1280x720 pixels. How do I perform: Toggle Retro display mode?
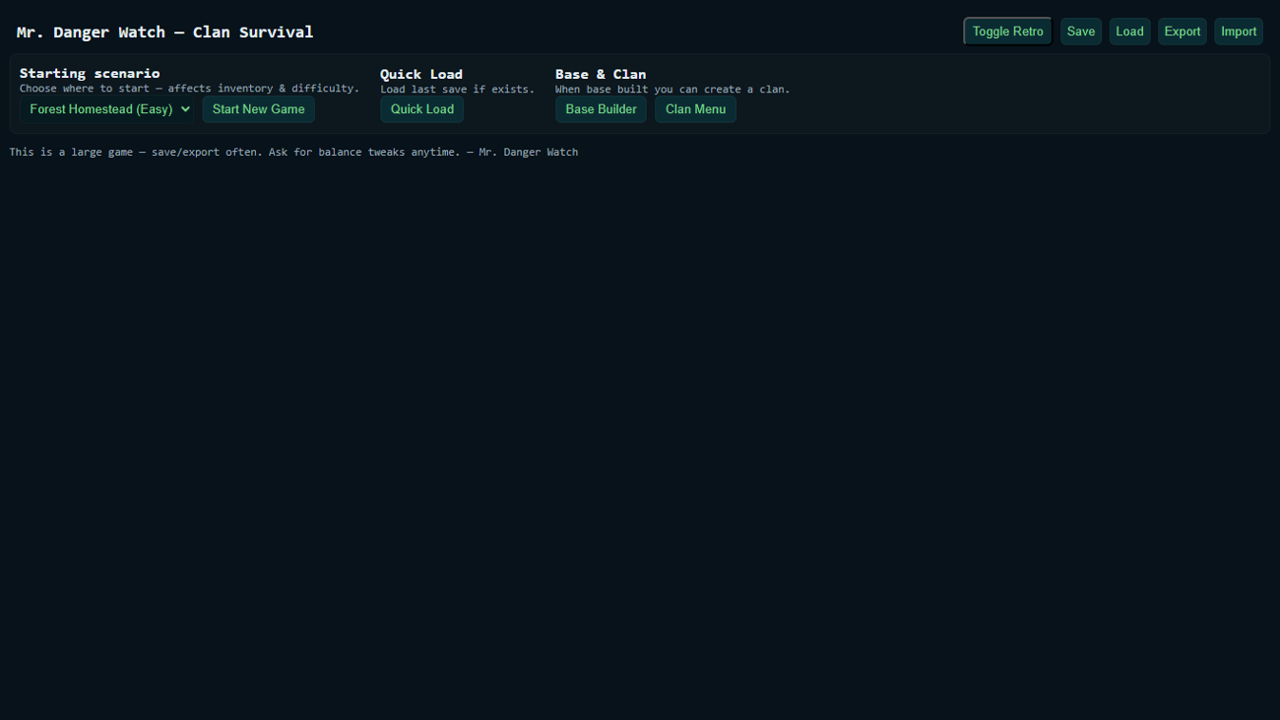pos(1006,31)
